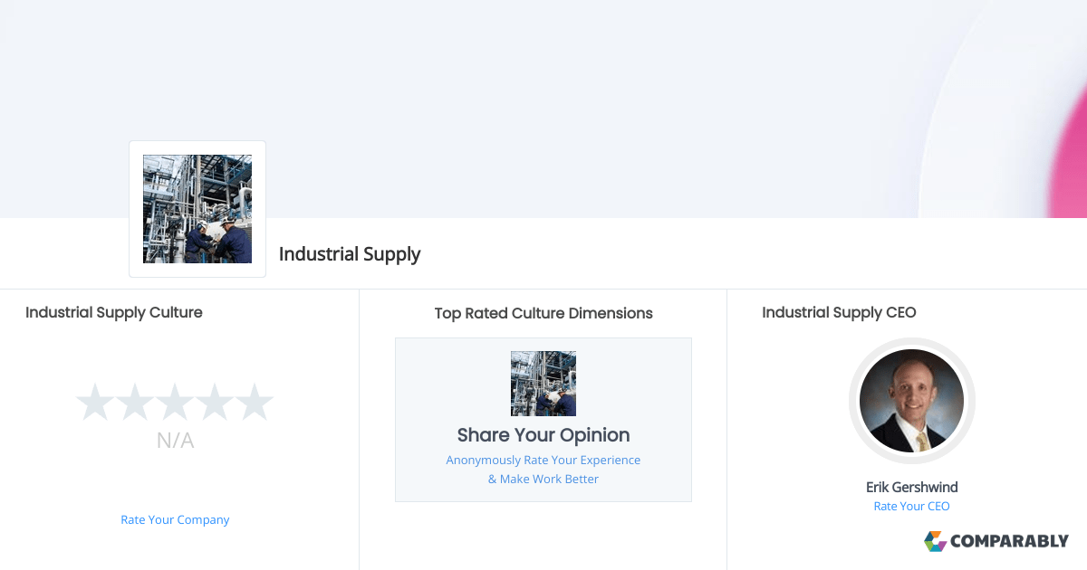Select the fifth rating star
The height and width of the screenshot is (570, 1087).
tap(255, 402)
